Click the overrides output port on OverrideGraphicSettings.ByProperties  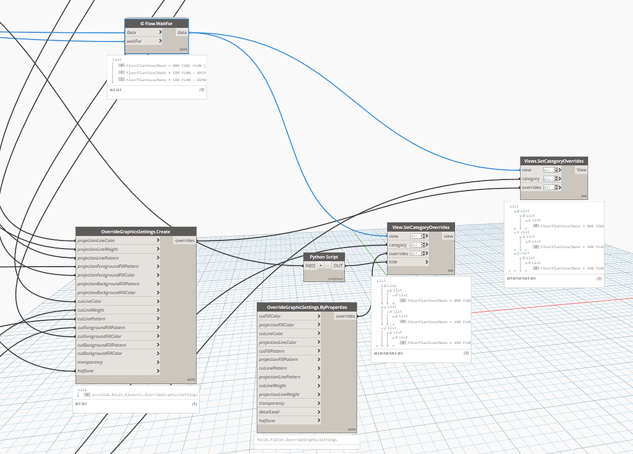tap(345, 315)
